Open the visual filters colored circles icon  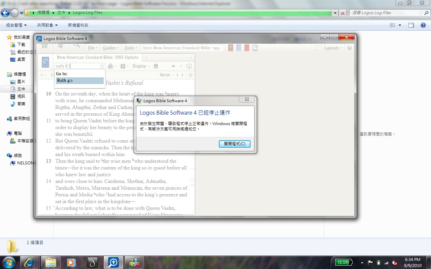111,66
